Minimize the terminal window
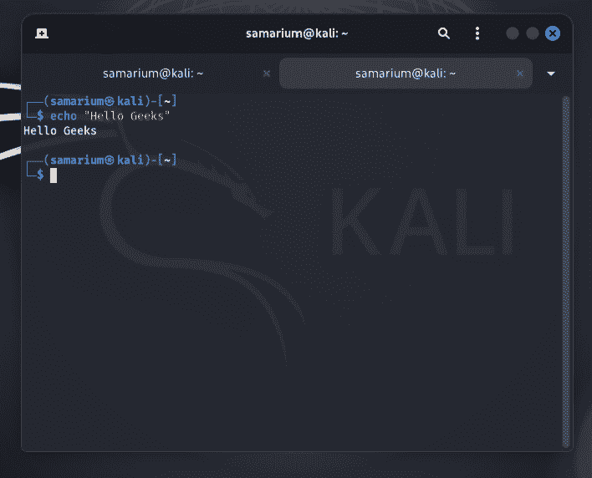This screenshot has height=478, width=592. pyautogui.click(x=512, y=33)
